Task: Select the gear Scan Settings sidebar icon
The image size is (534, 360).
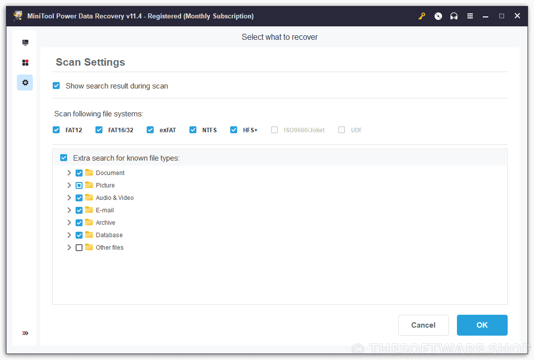Action: [25, 83]
